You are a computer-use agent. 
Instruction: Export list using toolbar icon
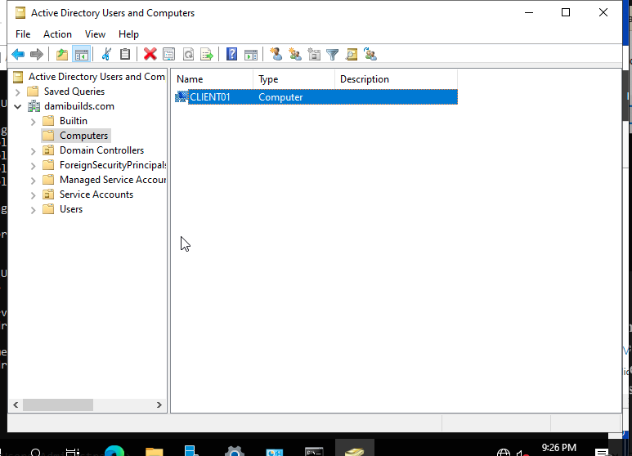click(x=207, y=54)
